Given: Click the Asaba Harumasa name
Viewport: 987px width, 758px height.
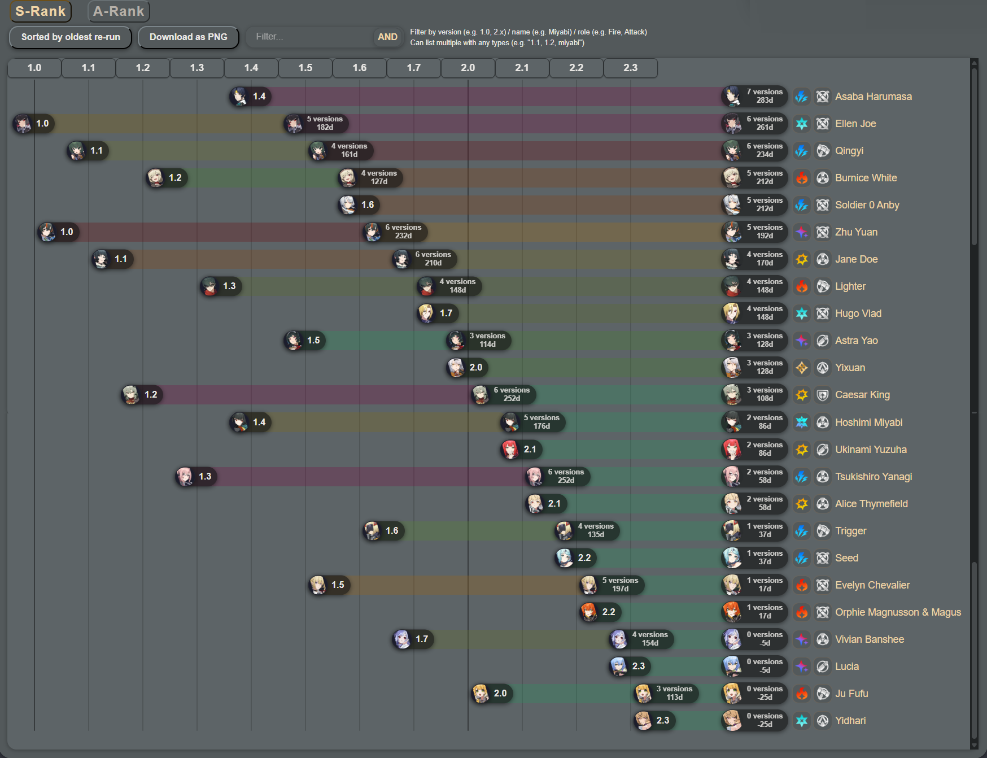Looking at the screenshot, I should click(x=874, y=97).
